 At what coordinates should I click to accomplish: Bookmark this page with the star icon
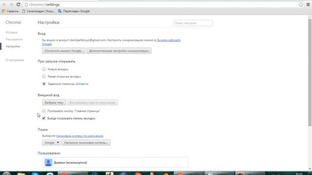click(x=301, y=4)
